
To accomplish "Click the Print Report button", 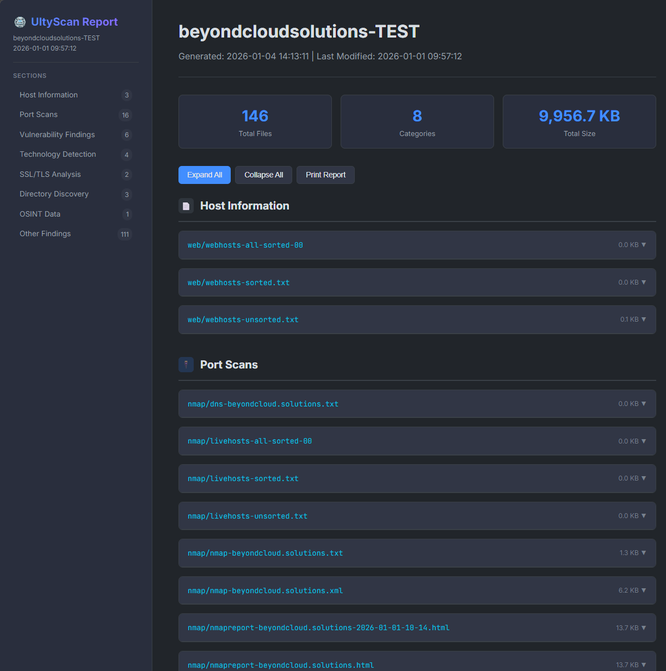I will tap(325, 175).
